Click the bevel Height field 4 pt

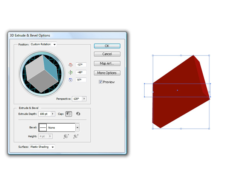click(43, 136)
